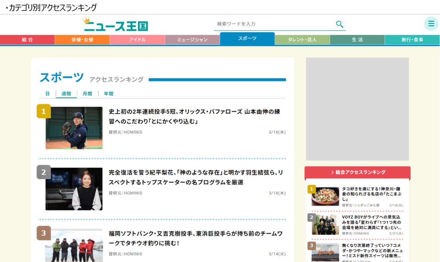Viewport: 440px width, 262px height.
Task: Select the スポーツ category tab
Action: (247, 39)
